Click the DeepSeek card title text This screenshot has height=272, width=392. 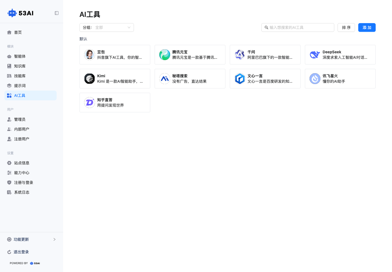[332, 52]
